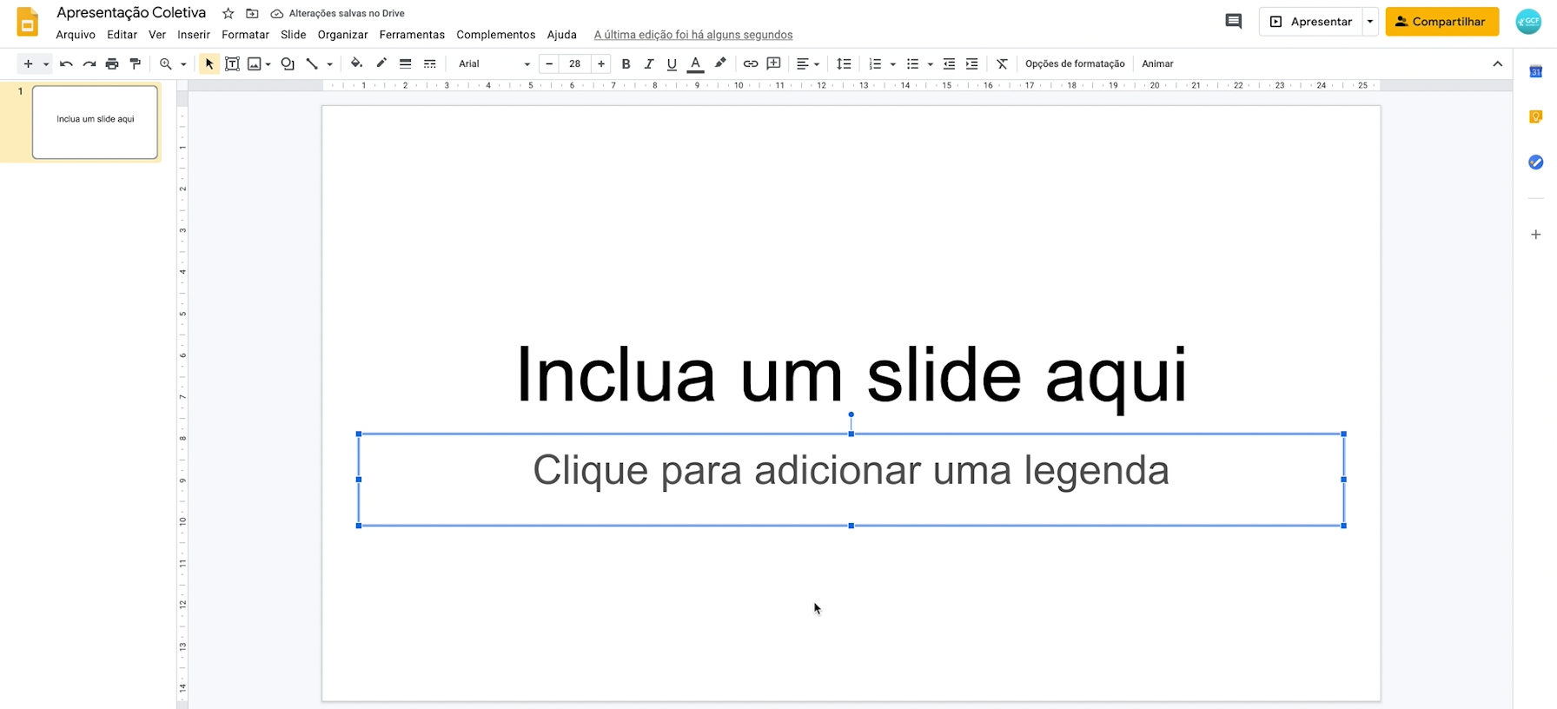Open the Inserir menu
1557x709 pixels.
coord(194,35)
